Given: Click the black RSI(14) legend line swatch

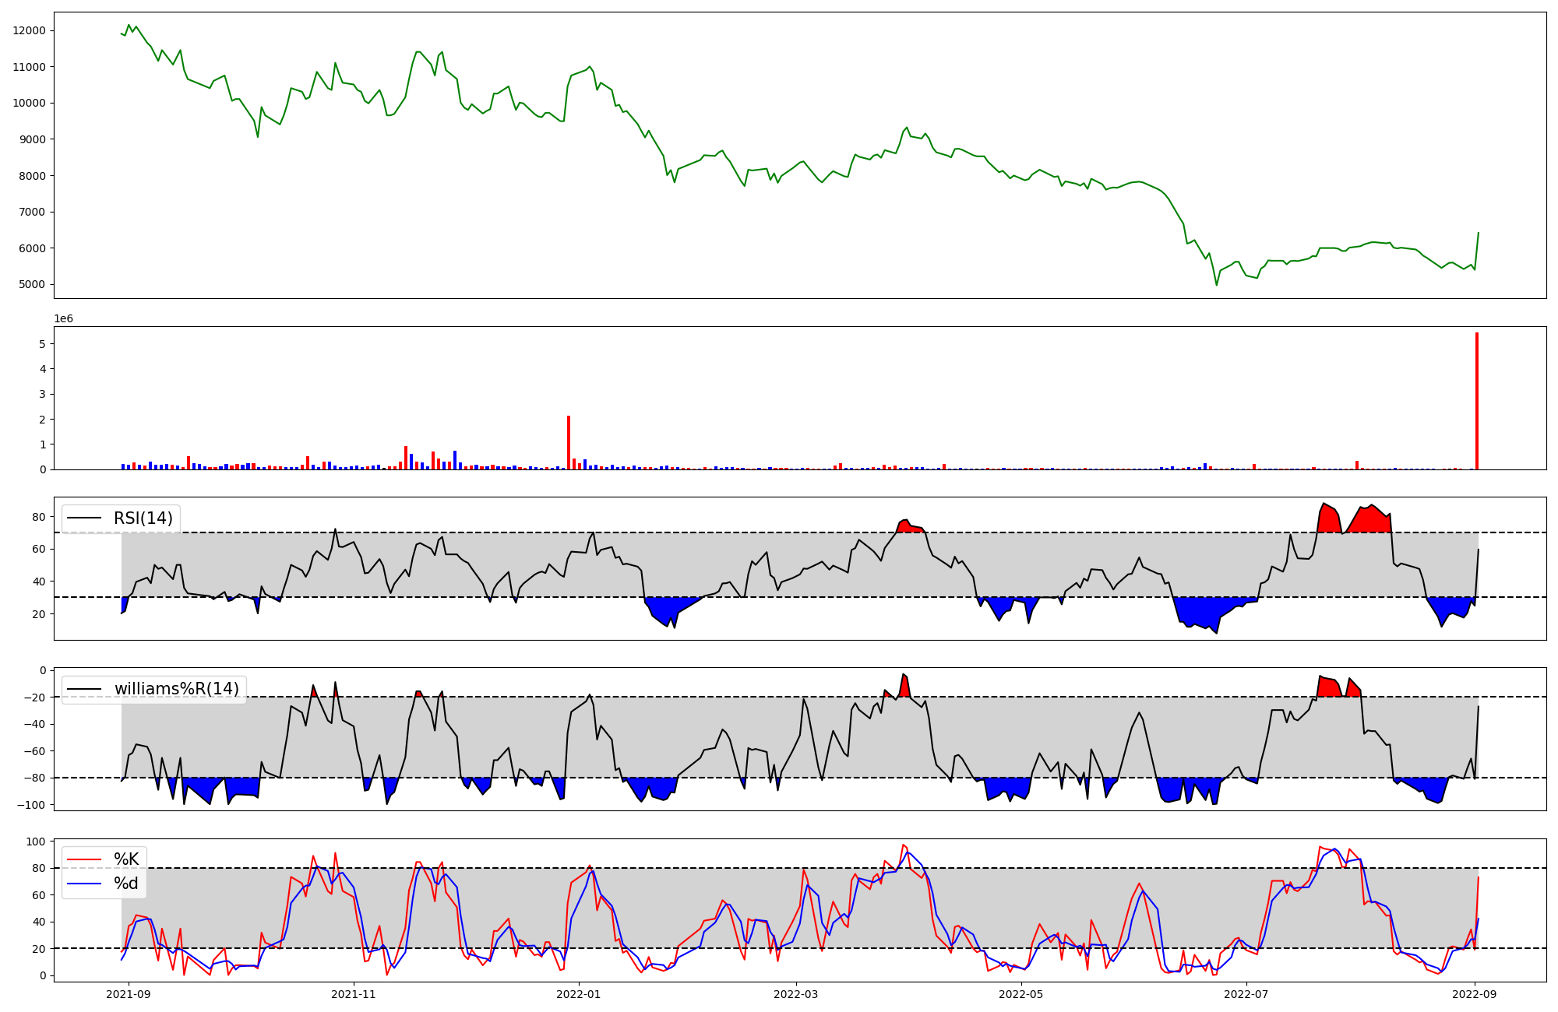Looking at the screenshot, I should click(84, 518).
